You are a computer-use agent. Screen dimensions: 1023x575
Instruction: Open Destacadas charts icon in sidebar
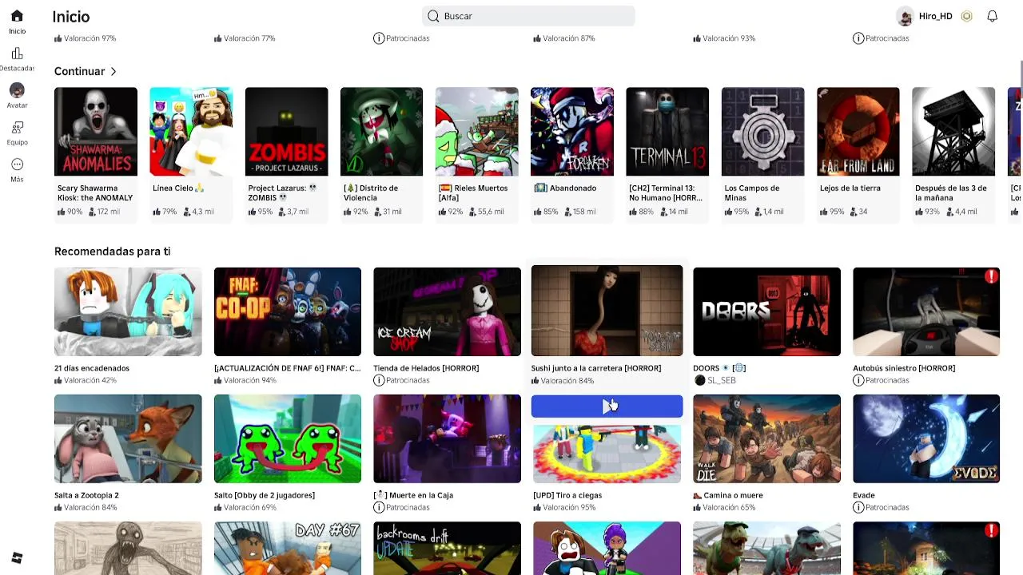[x=17, y=54]
